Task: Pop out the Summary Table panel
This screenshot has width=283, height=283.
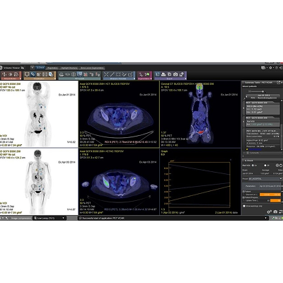Action: point(278,83)
